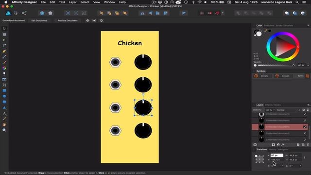Select the Pen tool

[4, 51]
